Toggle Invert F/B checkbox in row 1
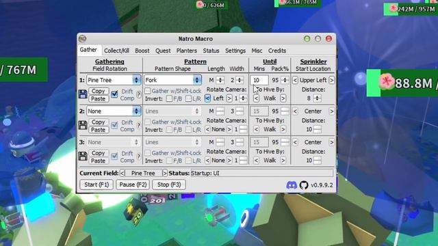 [169, 98]
